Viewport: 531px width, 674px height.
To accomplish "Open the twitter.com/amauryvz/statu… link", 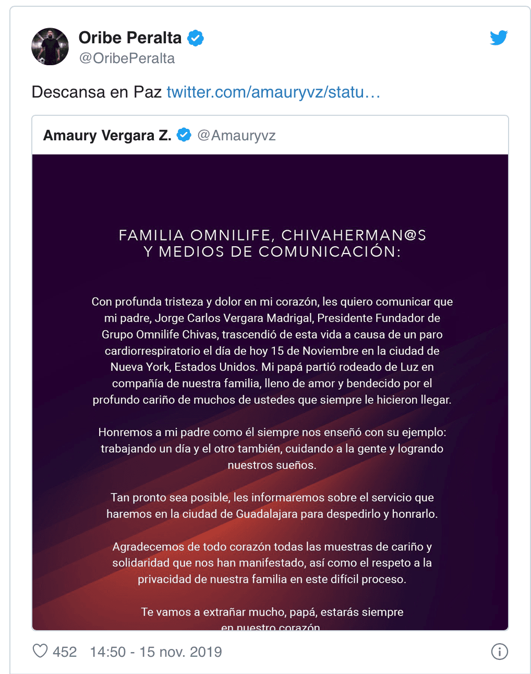I will coord(273,92).
